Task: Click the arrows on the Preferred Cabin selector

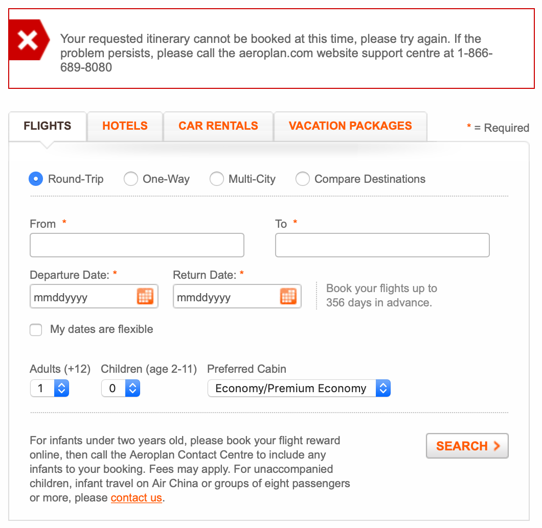Action: tap(382, 388)
